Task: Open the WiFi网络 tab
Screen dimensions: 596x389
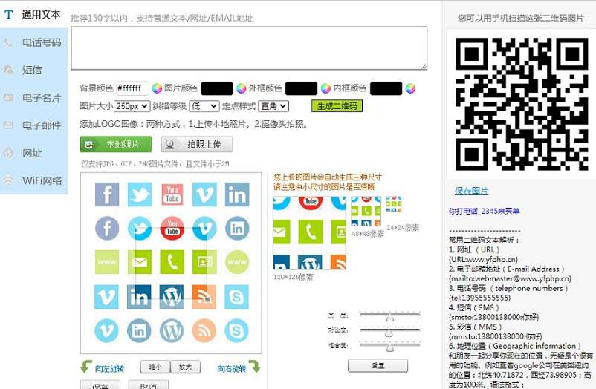Action: 33,180
